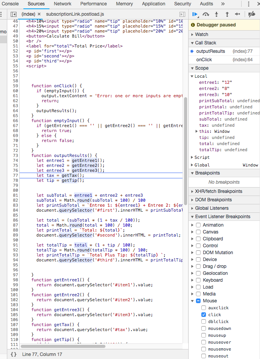Close the (index) file tab
Viewport: 260px width, 359px height.
(39, 14)
